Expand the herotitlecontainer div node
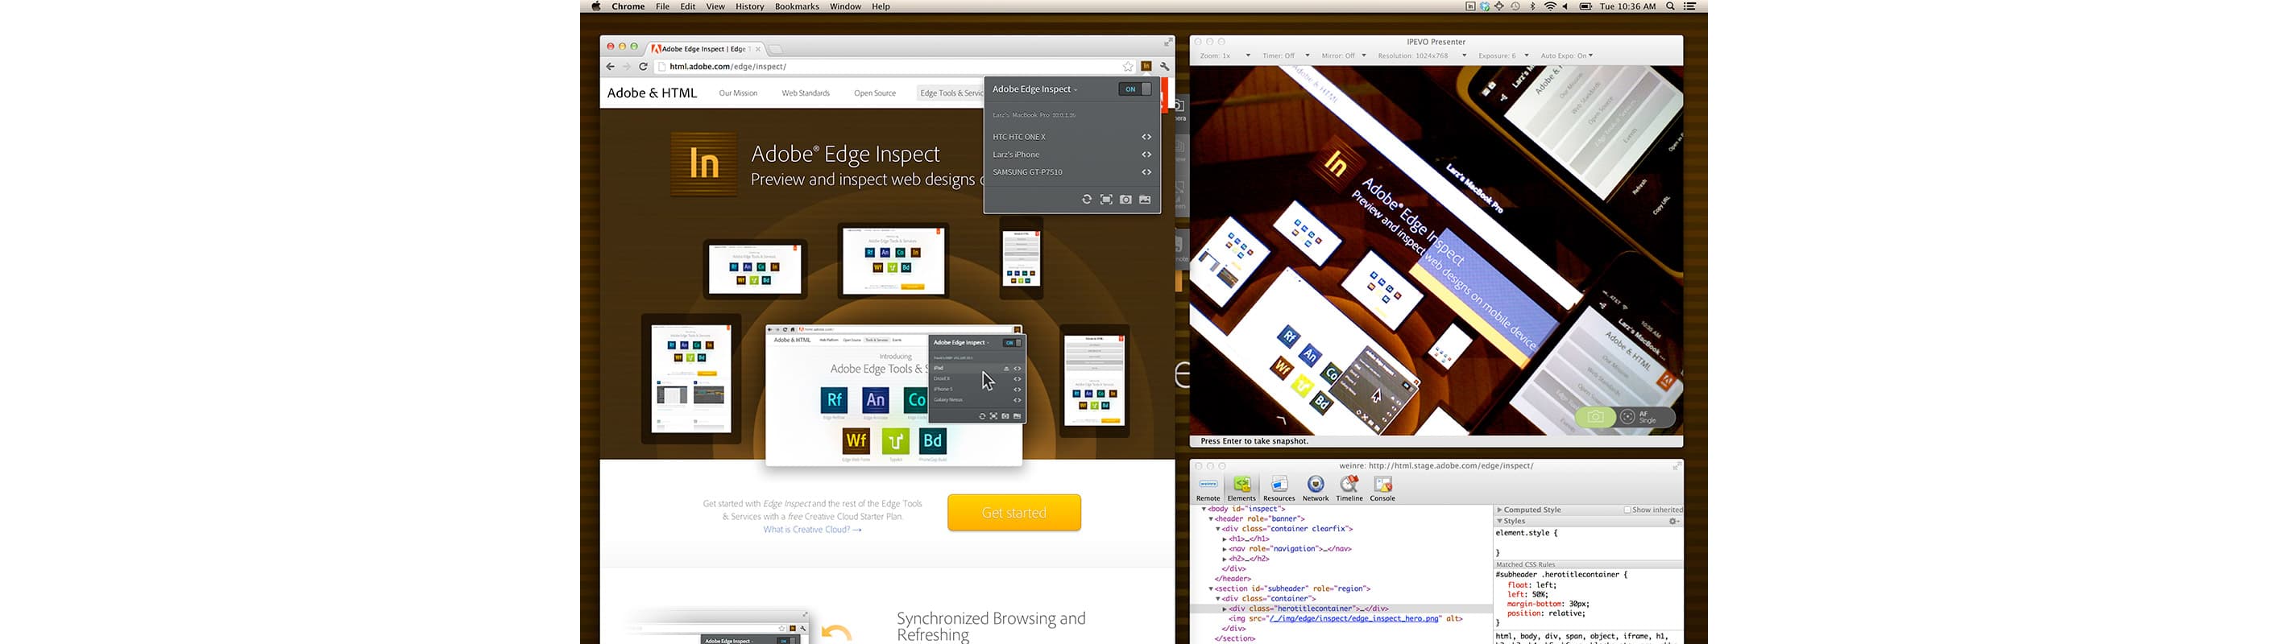 click(x=1225, y=609)
